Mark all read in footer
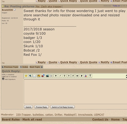The image size is (127, 124). click(x=32, y=119)
